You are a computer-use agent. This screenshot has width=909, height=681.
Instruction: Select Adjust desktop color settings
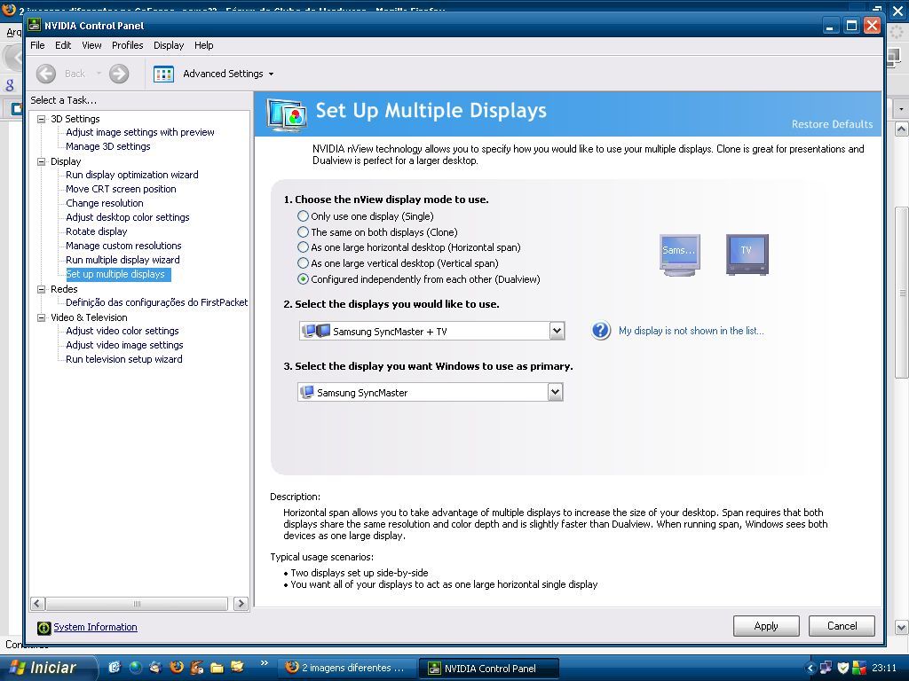128,217
